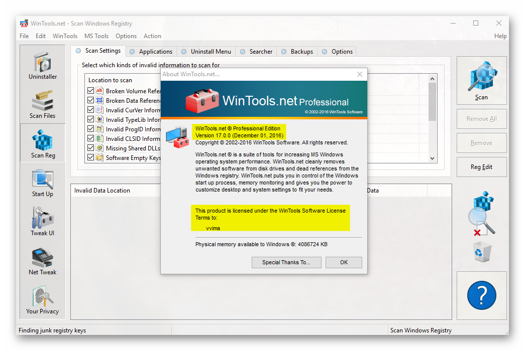The image size is (525, 351).
Task: Click the "Finding junk registry keys" status text
Action: [52, 330]
